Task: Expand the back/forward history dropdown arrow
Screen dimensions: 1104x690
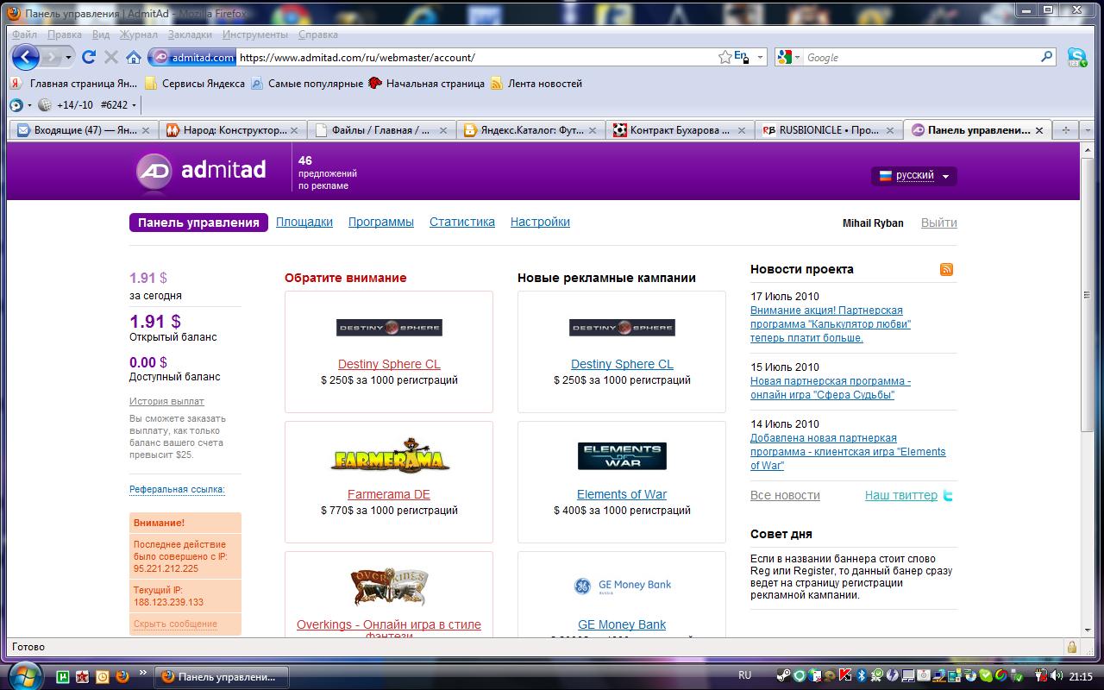Action: [x=67, y=58]
